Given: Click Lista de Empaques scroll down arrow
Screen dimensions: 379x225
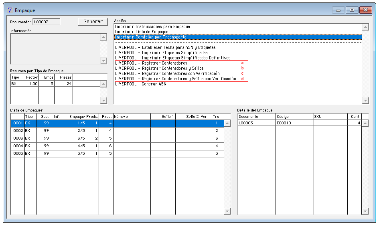Looking at the screenshot, I should tap(227, 211).
